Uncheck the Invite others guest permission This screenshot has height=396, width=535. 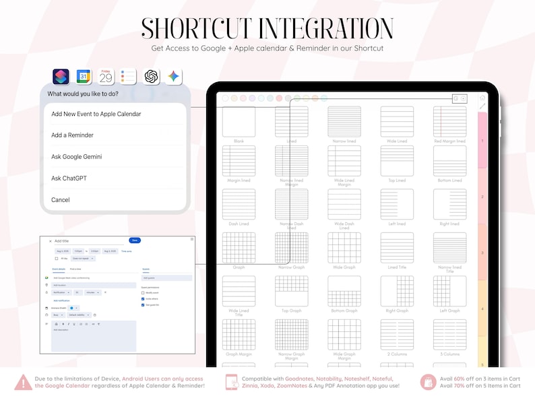143,299
